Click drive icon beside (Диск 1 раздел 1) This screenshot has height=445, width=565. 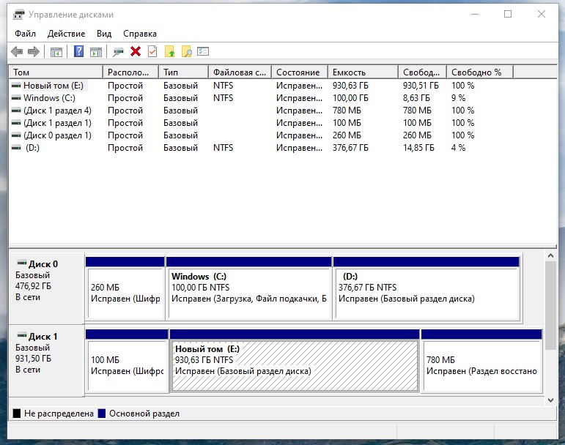coord(16,123)
